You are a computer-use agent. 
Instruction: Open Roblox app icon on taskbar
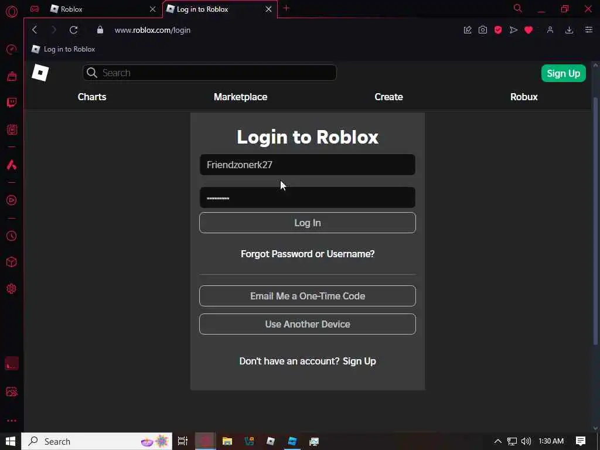coord(271,441)
